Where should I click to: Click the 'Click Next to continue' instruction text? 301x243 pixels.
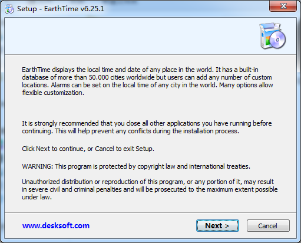pos(88,149)
